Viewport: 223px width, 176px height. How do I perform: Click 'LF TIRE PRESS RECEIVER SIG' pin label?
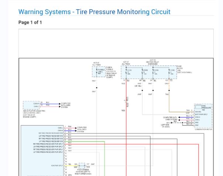tap(51, 141)
